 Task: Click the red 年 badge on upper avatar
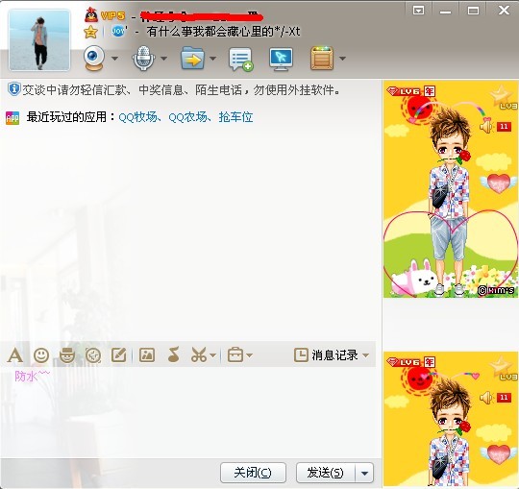click(x=430, y=91)
